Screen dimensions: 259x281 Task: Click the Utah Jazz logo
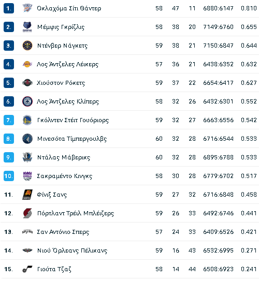click(x=27, y=269)
